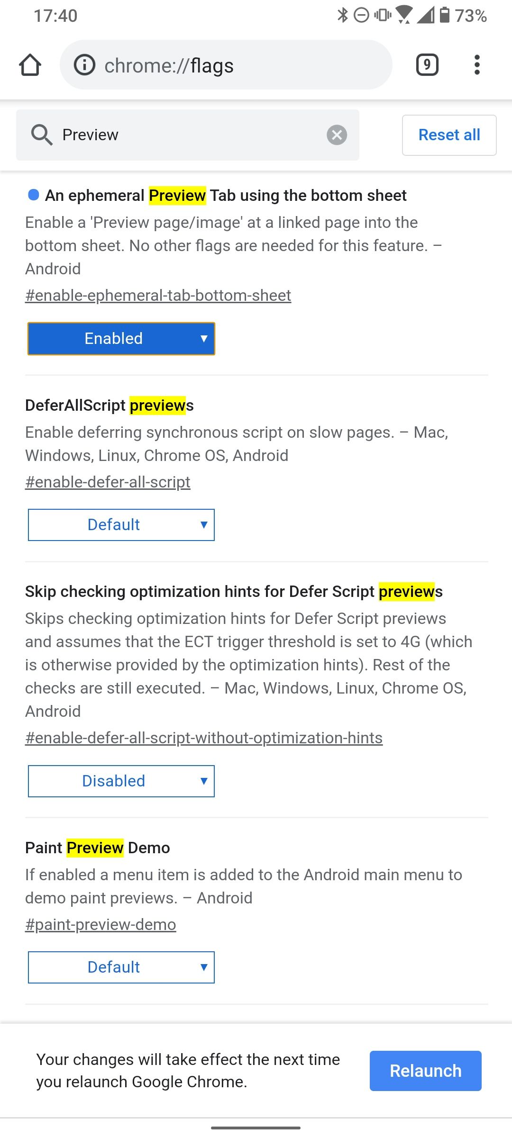Open the page info icon in address bar
512x1137 pixels.
[x=83, y=65]
